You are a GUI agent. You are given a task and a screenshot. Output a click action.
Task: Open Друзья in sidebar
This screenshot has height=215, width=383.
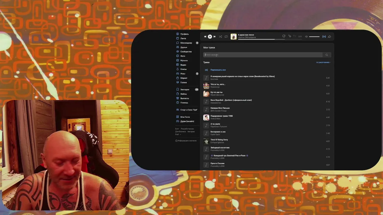point(184,47)
